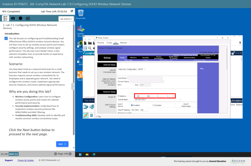Click the MAD-CL2 VM badge
This screenshot has width=251, height=166.
point(14,154)
